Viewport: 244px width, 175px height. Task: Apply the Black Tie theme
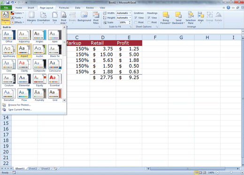click(55, 51)
